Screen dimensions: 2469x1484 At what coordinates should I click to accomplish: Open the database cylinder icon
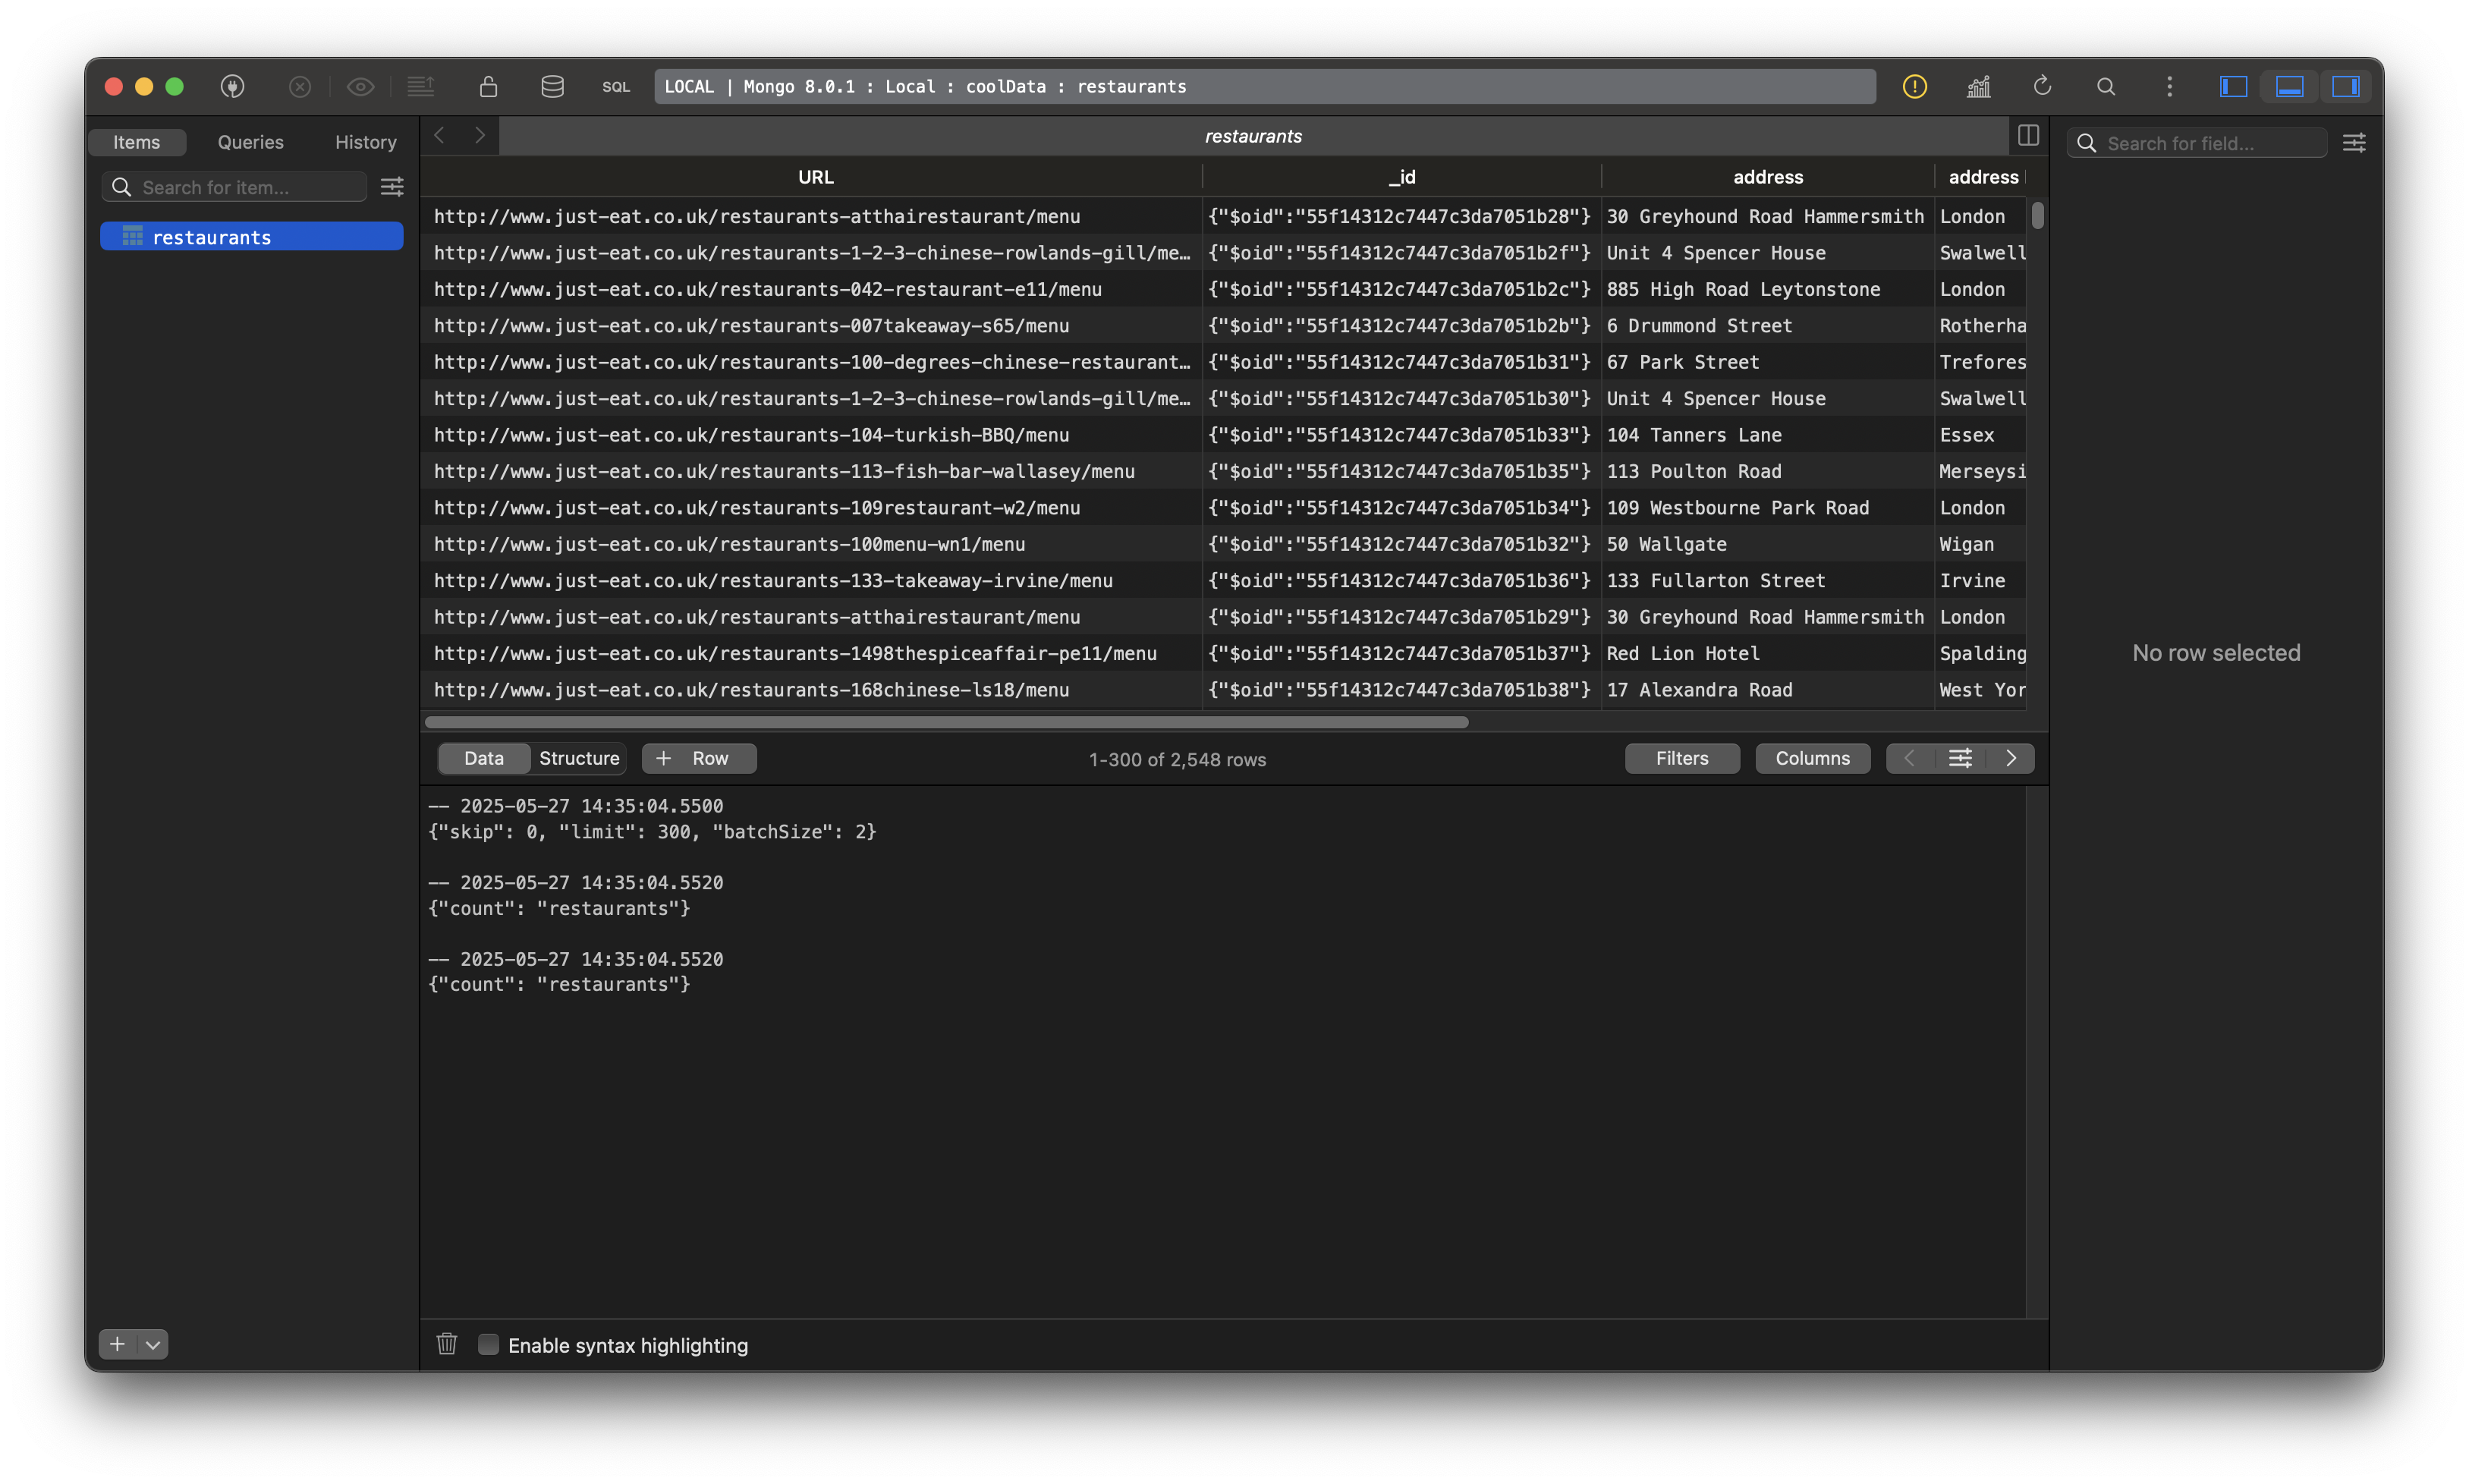(x=552, y=87)
